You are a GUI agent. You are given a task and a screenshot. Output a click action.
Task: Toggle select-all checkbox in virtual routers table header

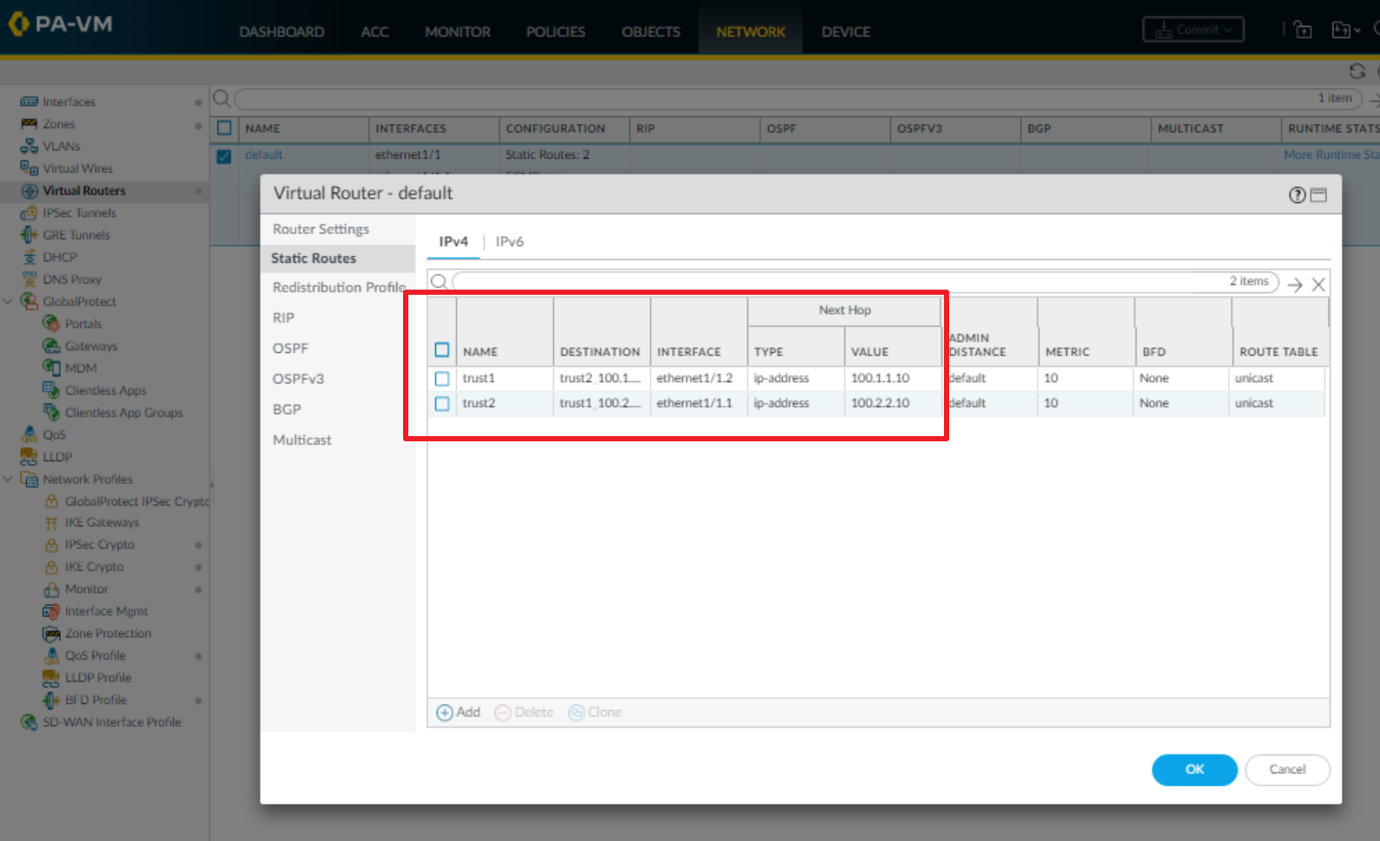[225, 128]
